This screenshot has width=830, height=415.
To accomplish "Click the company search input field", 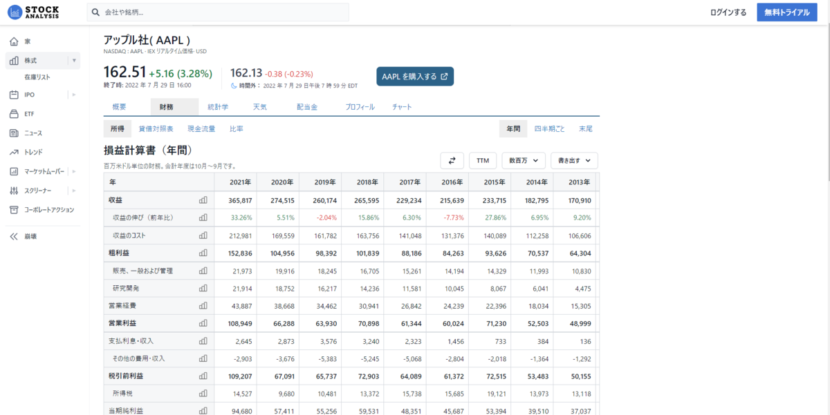I will 218,12.
